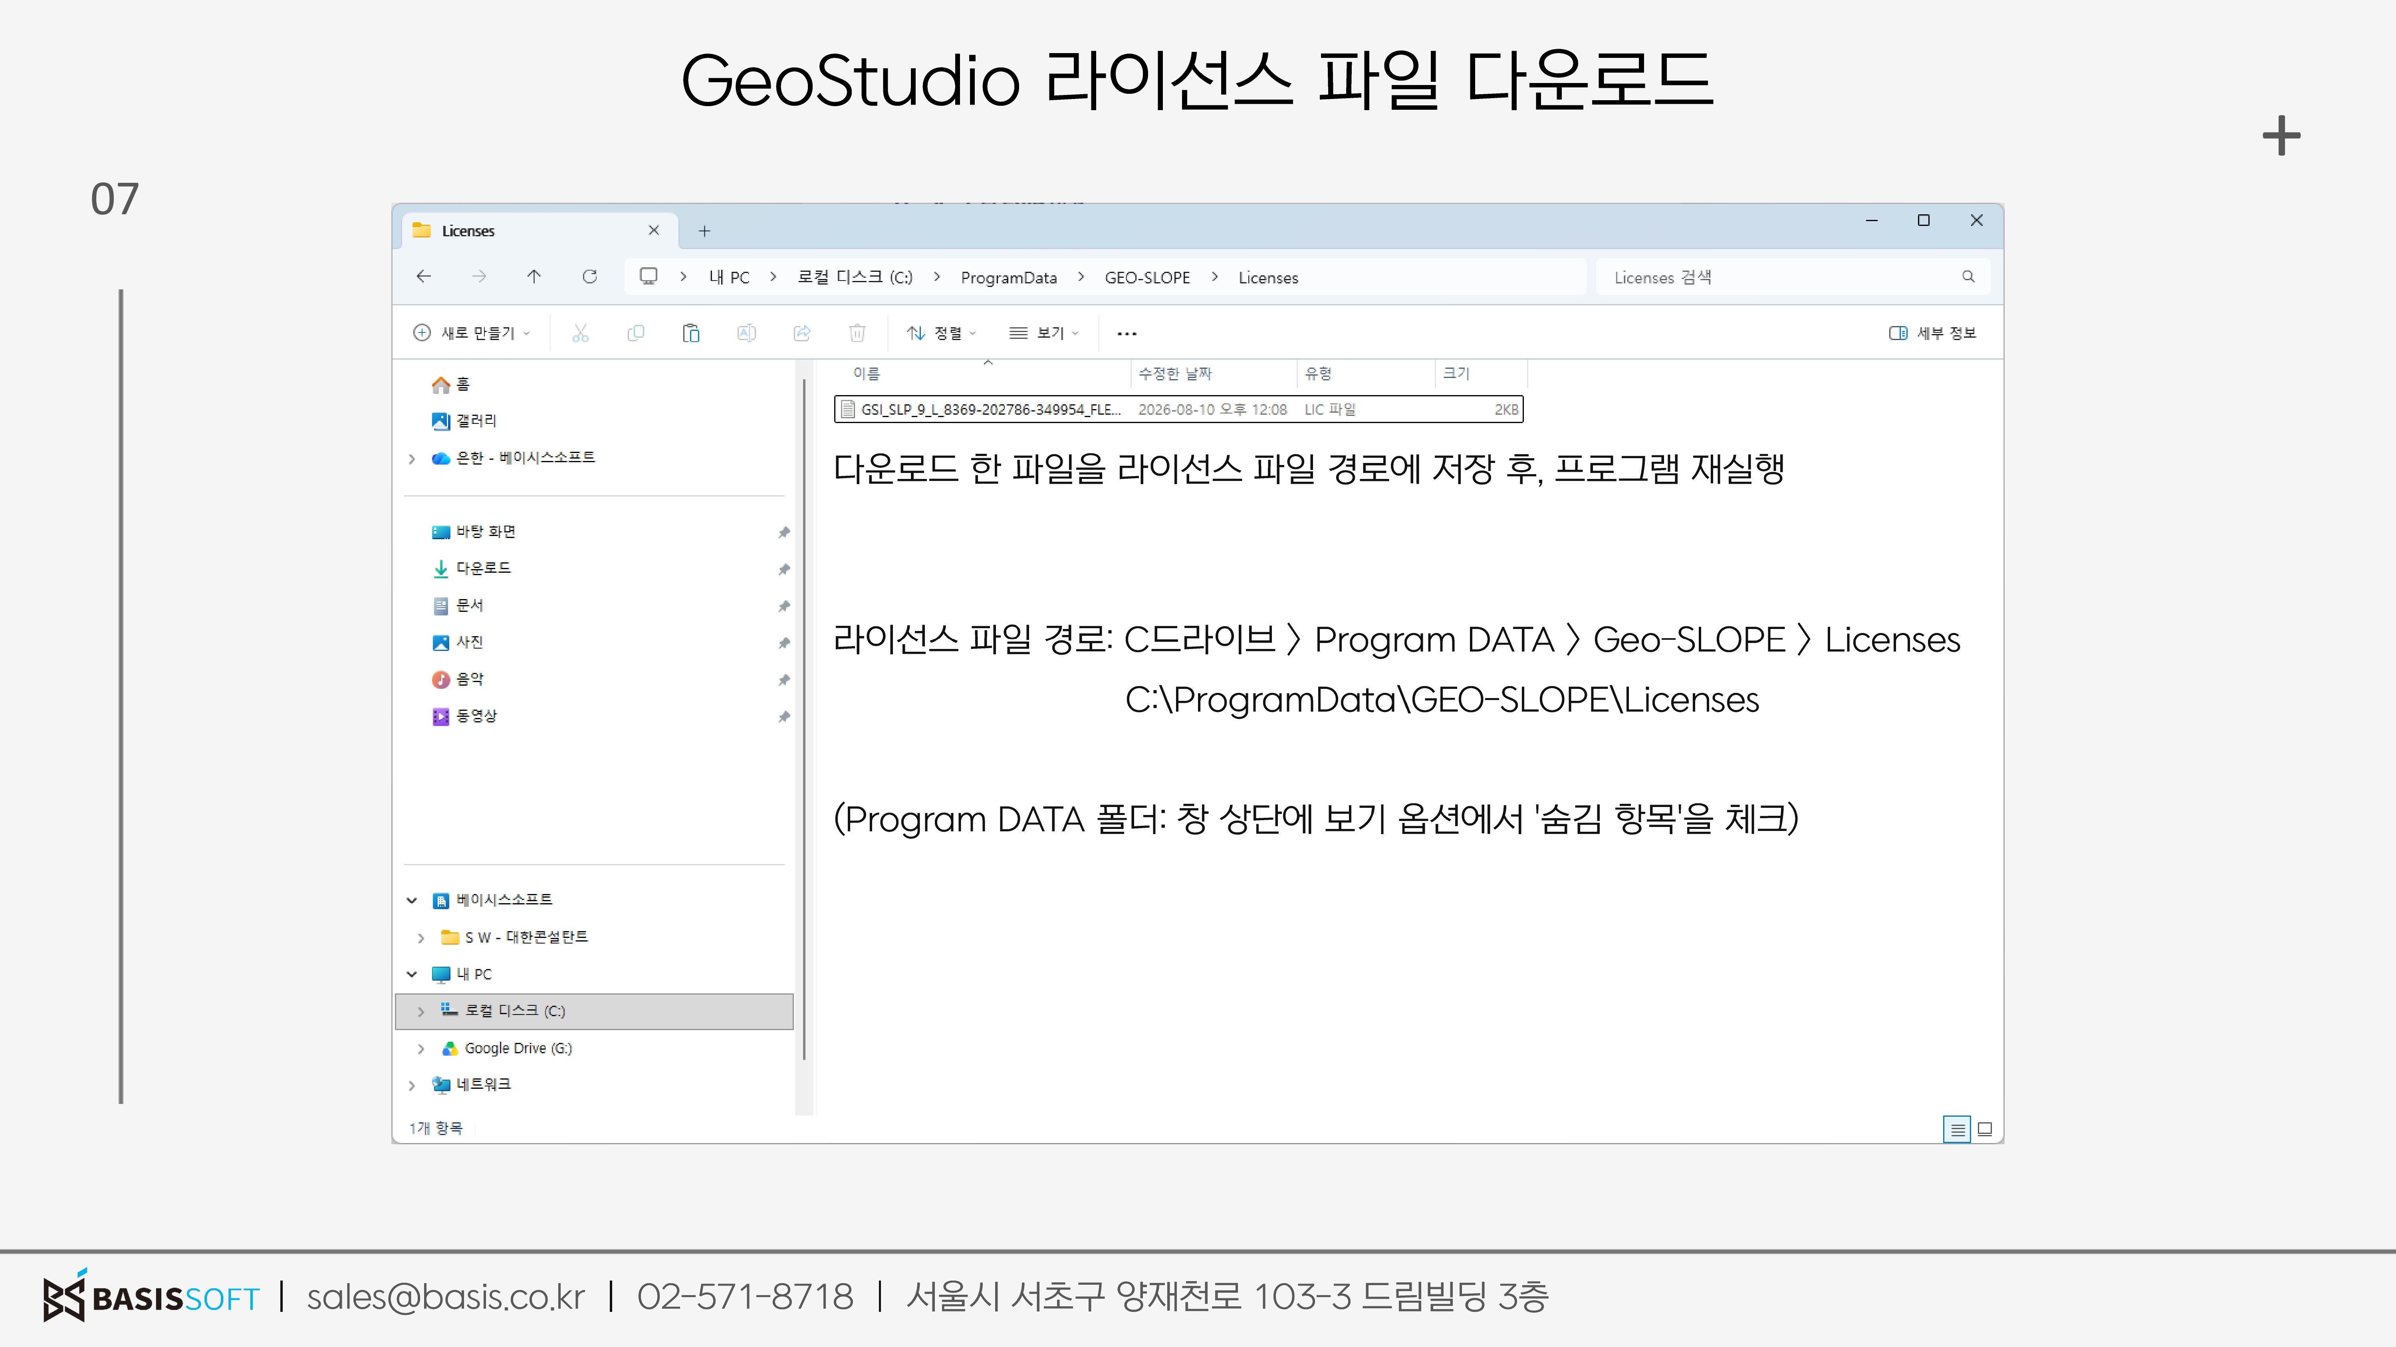Screen dimensions: 2396x1347
Task: Click the chevron after 내 PC in address bar
Action: point(773,276)
